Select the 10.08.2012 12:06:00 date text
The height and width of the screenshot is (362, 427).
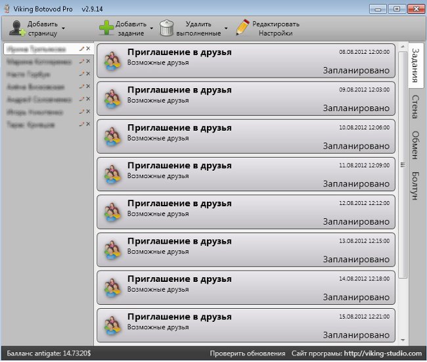click(364, 127)
